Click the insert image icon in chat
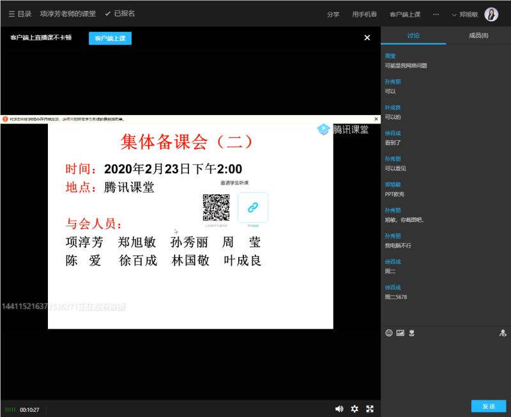This screenshot has width=511, height=417. click(x=400, y=333)
